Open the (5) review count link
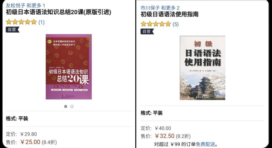Screen dimensions: 272x148 176,24
